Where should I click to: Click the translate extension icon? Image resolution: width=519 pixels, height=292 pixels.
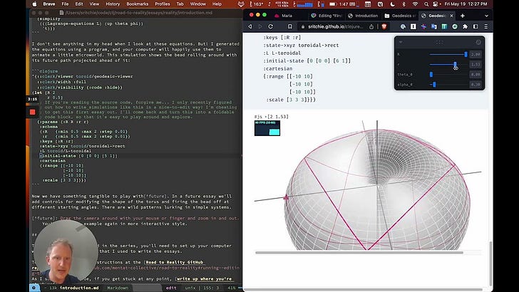coord(434,26)
